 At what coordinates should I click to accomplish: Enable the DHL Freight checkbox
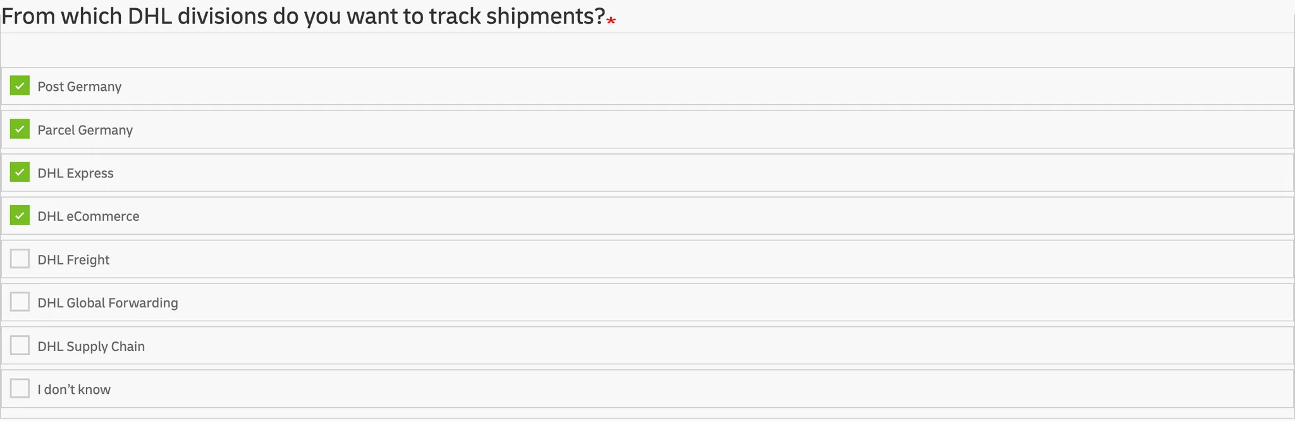20,259
